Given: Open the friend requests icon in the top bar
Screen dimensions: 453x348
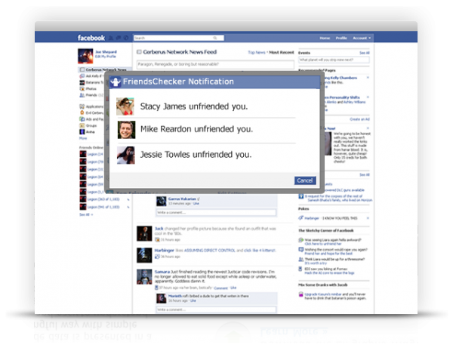Looking at the screenshot, I should pos(111,38).
